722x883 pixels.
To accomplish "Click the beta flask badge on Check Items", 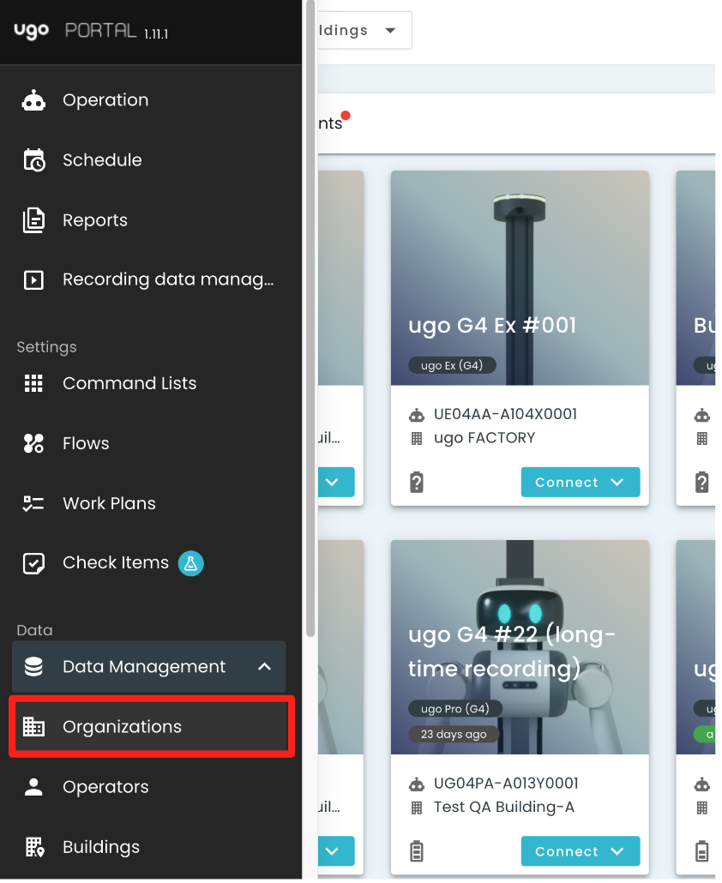I will [191, 564].
